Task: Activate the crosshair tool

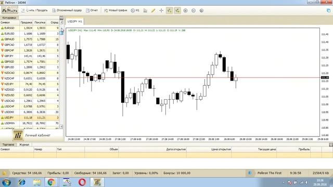Action: click(161, 10)
